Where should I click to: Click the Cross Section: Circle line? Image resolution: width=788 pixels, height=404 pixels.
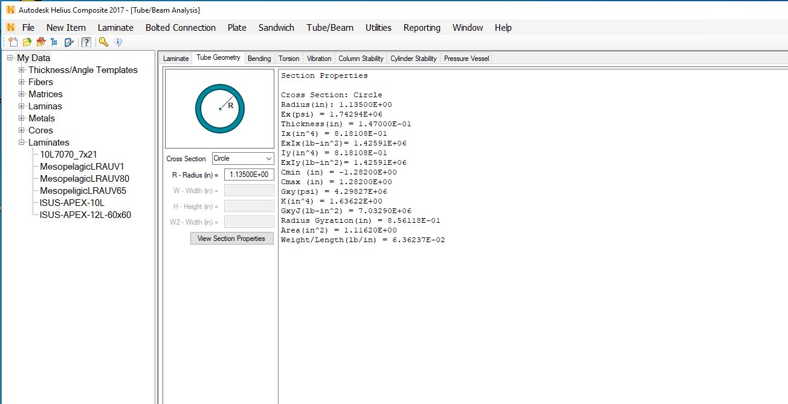click(x=332, y=95)
